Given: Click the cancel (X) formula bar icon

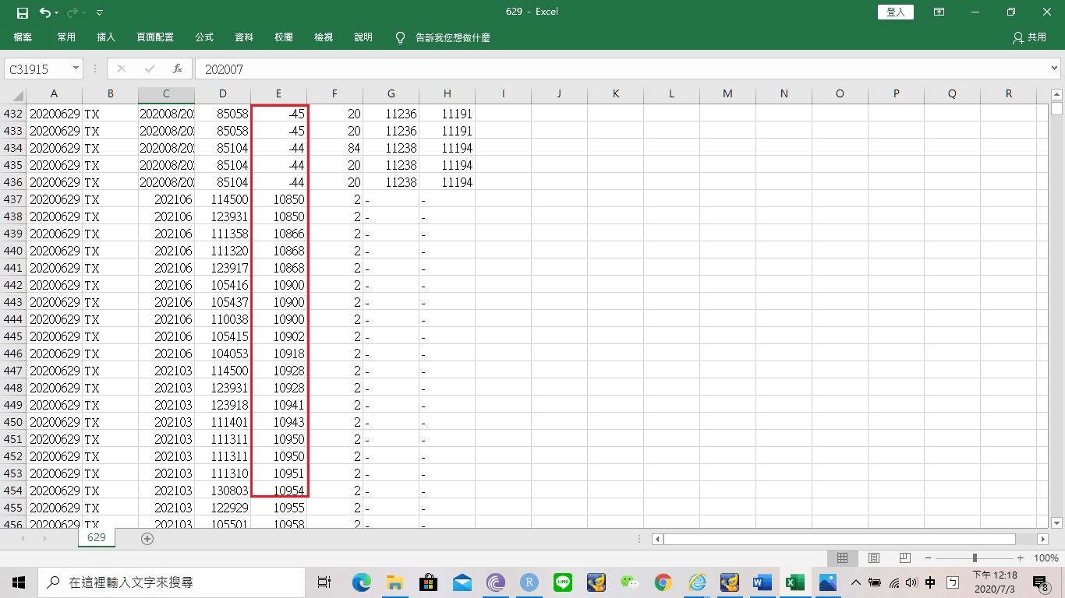Looking at the screenshot, I should [121, 69].
